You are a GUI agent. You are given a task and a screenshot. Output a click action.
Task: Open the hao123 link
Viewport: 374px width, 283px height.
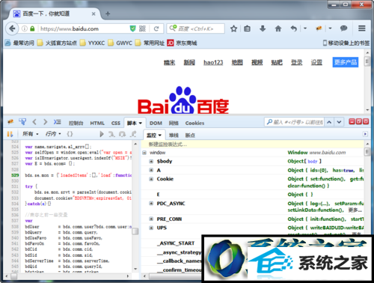click(213, 62)
